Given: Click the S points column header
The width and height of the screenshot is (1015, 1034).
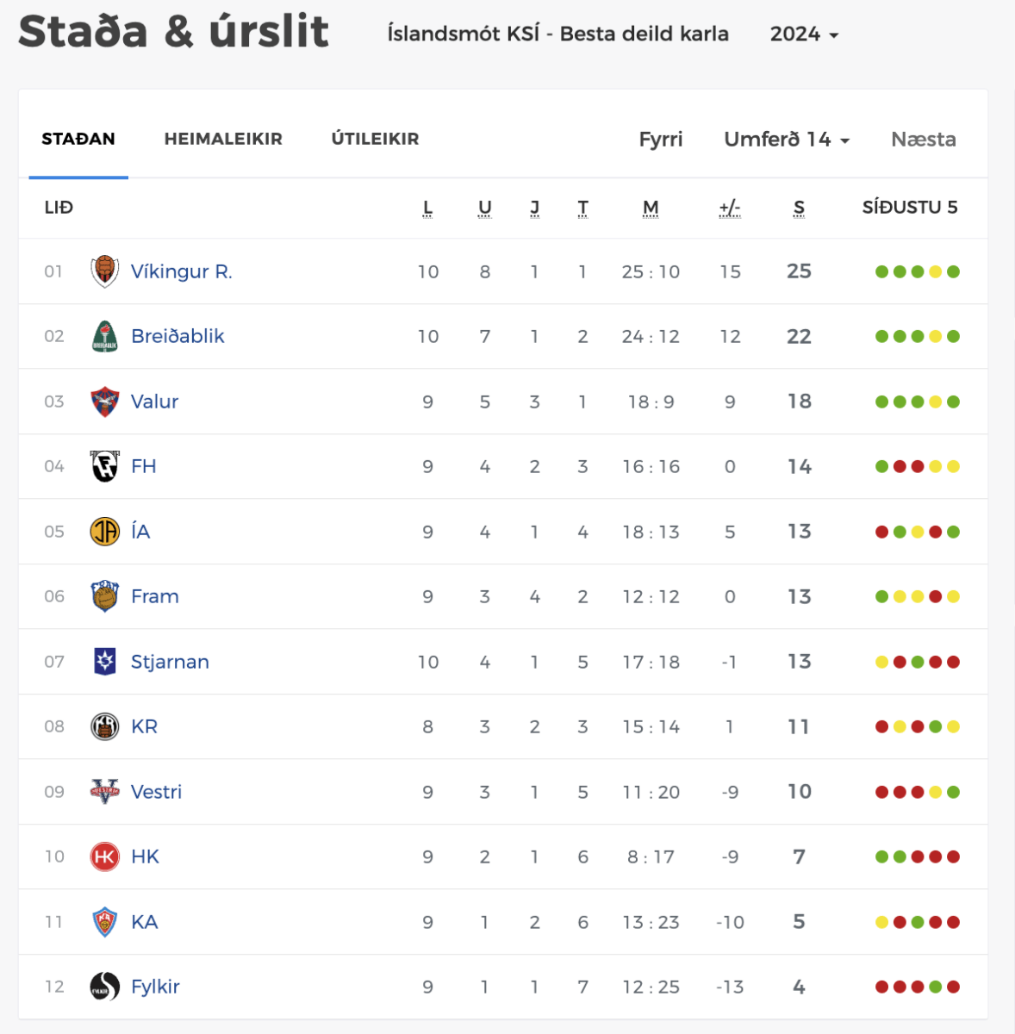Looking at the screenshot, I should pos(799,208).
